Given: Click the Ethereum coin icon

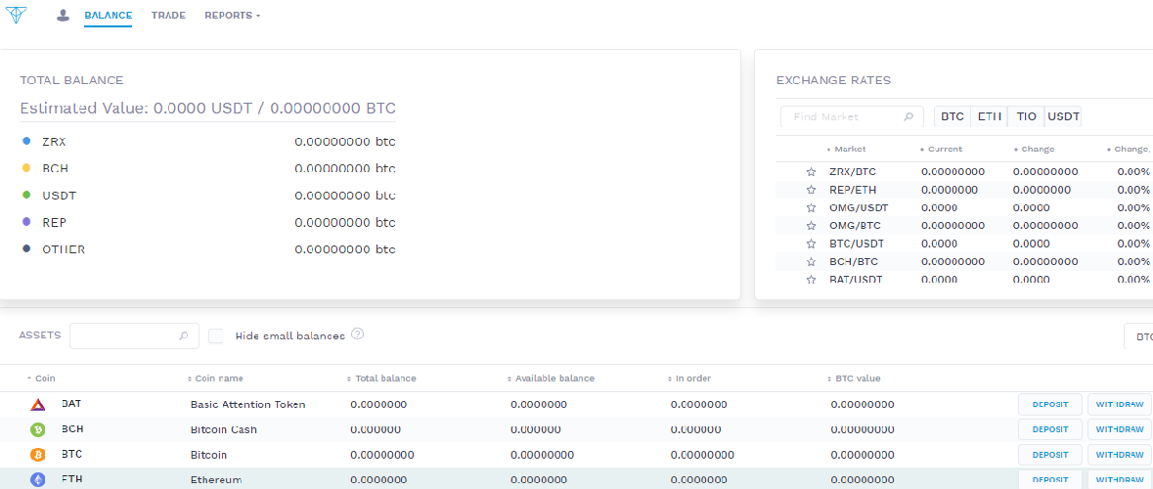Looking at the screenshot, I should [37, 479].
